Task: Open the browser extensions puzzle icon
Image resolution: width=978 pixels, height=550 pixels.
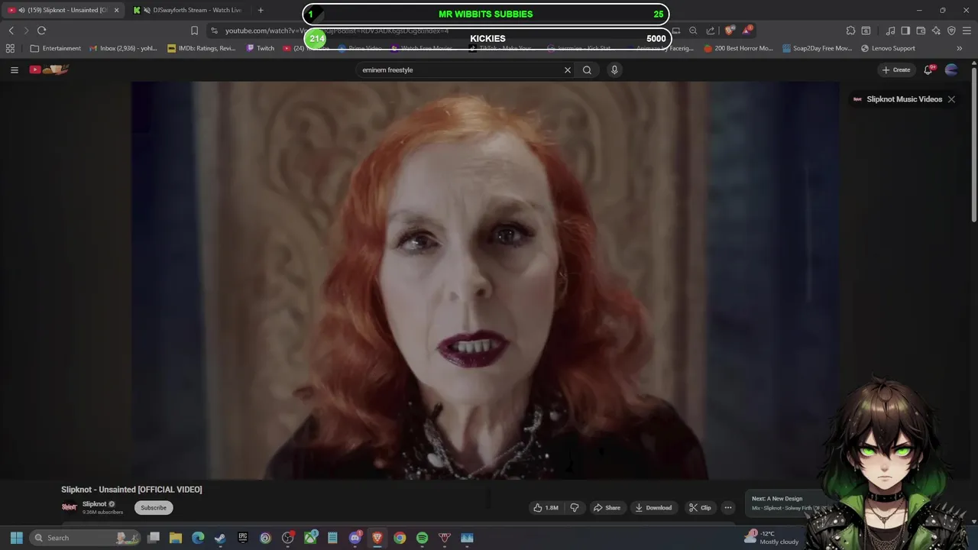Action: click(x=850, y=31)
